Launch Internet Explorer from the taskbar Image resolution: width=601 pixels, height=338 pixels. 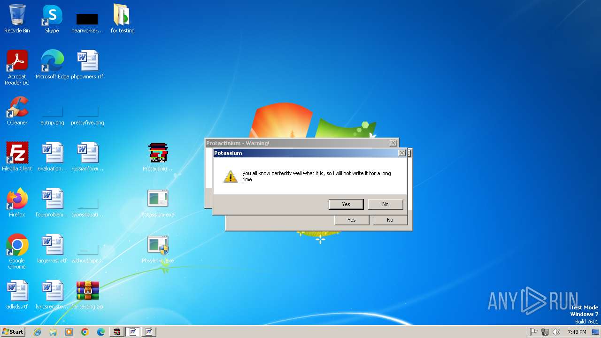coord(37,332)
